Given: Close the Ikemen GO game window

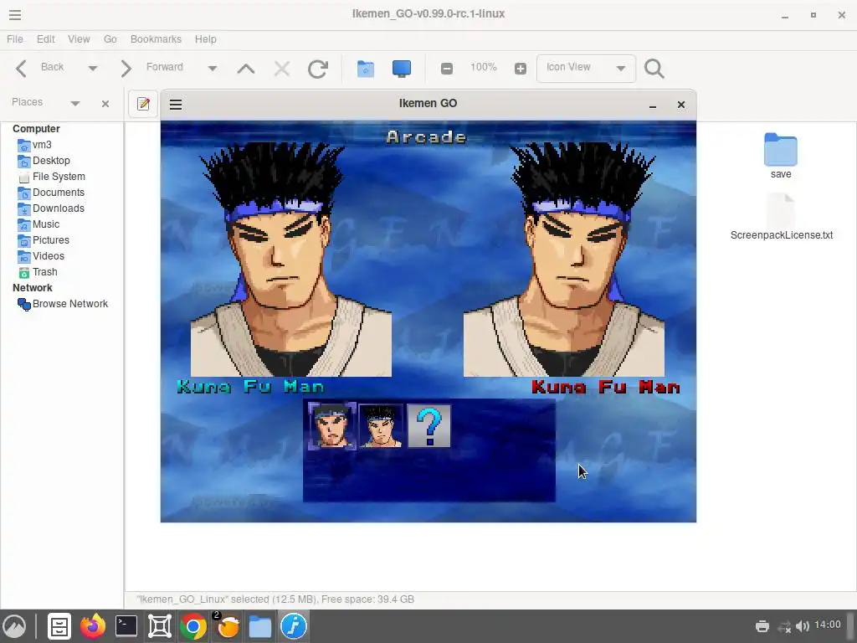Looking at the screenshot, I should point(681,105).
